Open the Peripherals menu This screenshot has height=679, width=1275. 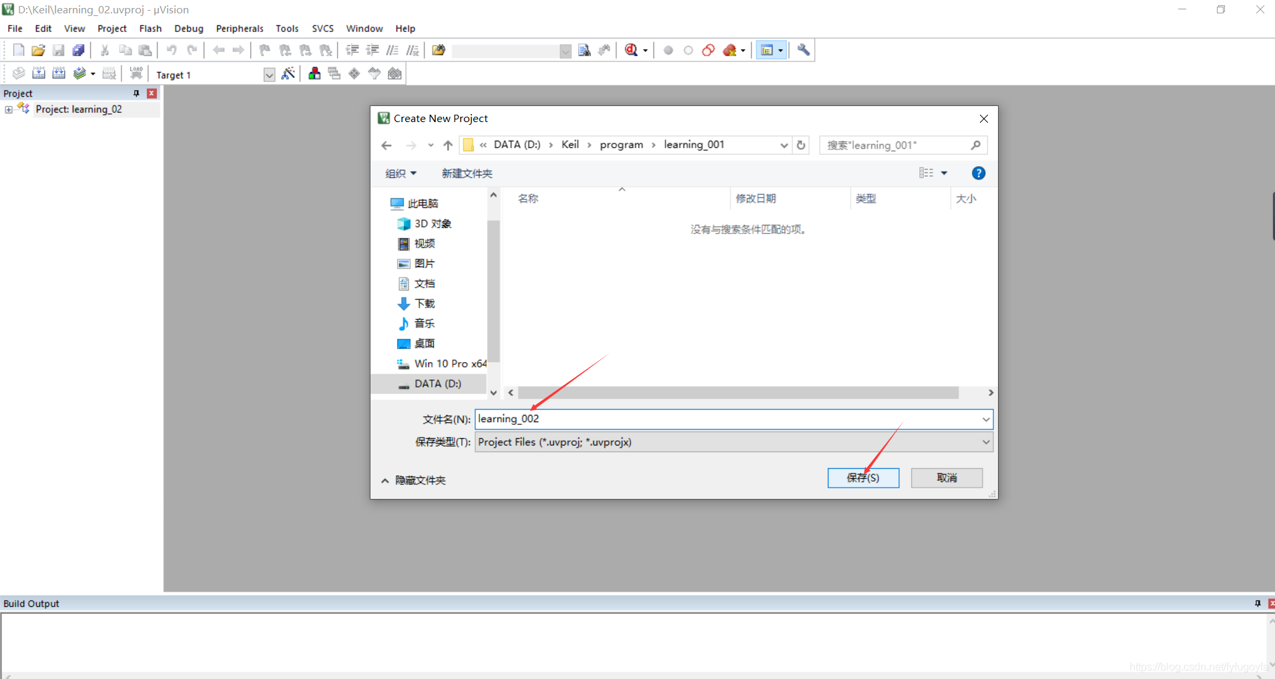click(240, 29)
